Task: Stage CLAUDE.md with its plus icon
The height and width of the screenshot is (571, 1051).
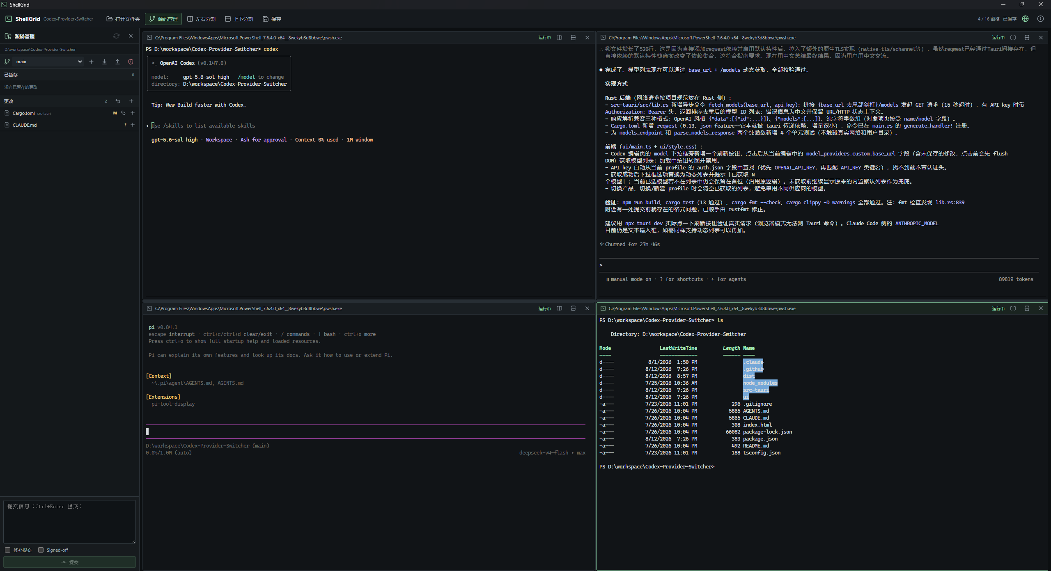Action: (133, 125)
